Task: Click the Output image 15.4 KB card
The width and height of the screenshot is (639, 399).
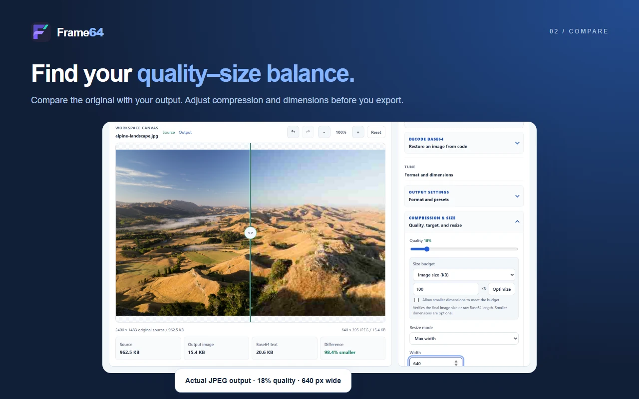Action: (x=216, y=348)
